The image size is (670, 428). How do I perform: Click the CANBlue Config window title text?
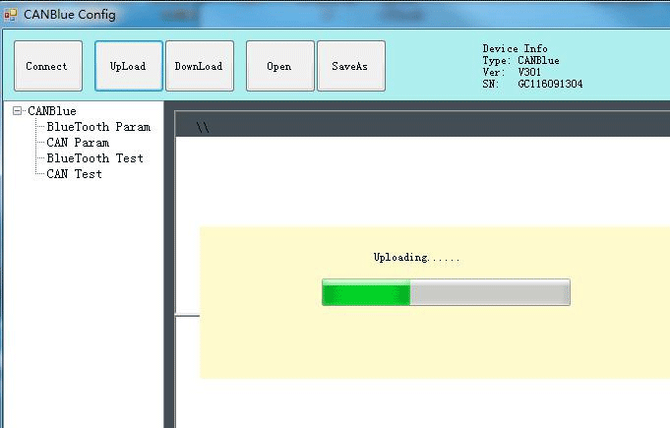click(x=70, y=14)
